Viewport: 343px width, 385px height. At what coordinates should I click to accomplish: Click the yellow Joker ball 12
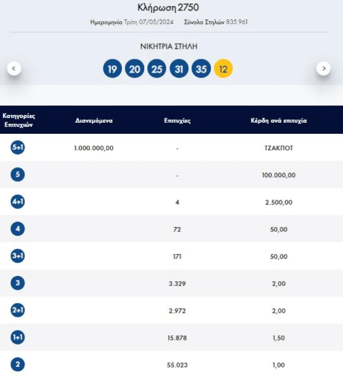pyautogui.click(x=223, y=69)
